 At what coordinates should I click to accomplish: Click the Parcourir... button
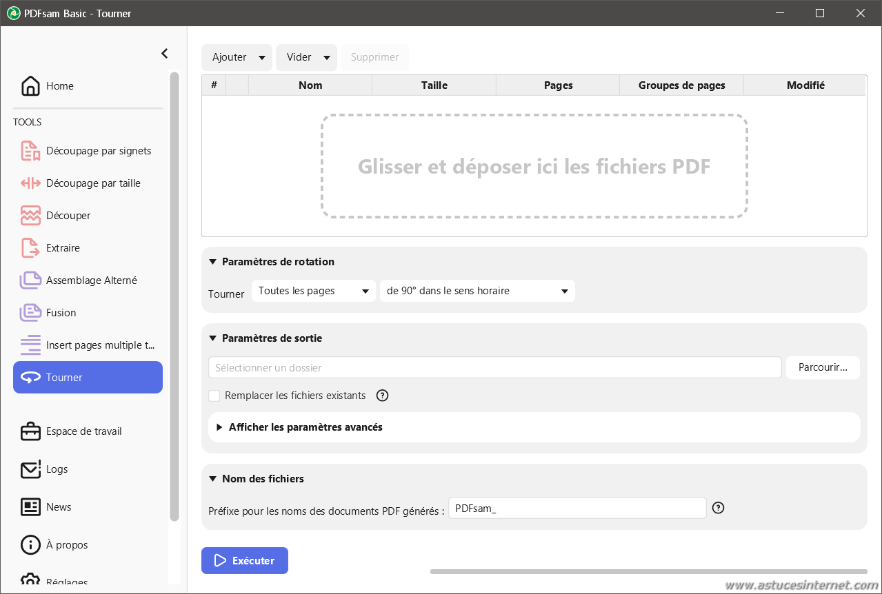click(x=823, y=367)
